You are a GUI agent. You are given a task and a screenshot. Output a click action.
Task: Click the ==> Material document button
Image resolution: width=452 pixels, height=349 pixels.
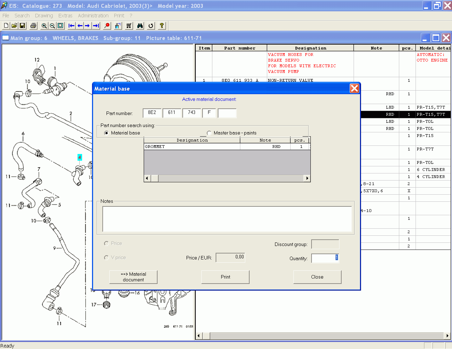[x=133, y=277]
